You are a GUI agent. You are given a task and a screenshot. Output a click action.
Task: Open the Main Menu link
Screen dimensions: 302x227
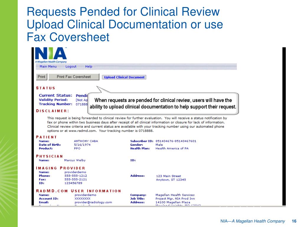(48, 67)
